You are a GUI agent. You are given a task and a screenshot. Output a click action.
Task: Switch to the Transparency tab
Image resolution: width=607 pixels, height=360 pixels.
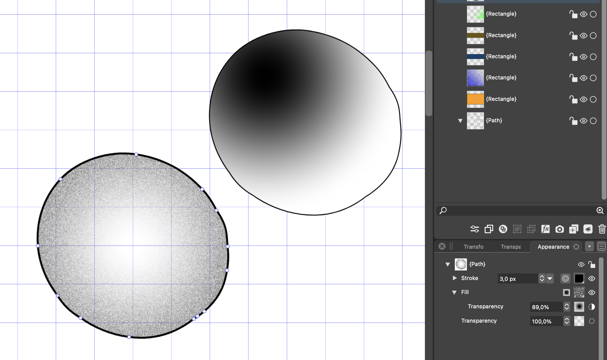tap(511, 247)
